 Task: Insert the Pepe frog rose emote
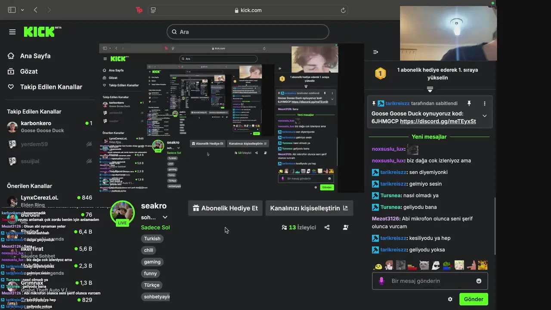click(x=447, y=265)
